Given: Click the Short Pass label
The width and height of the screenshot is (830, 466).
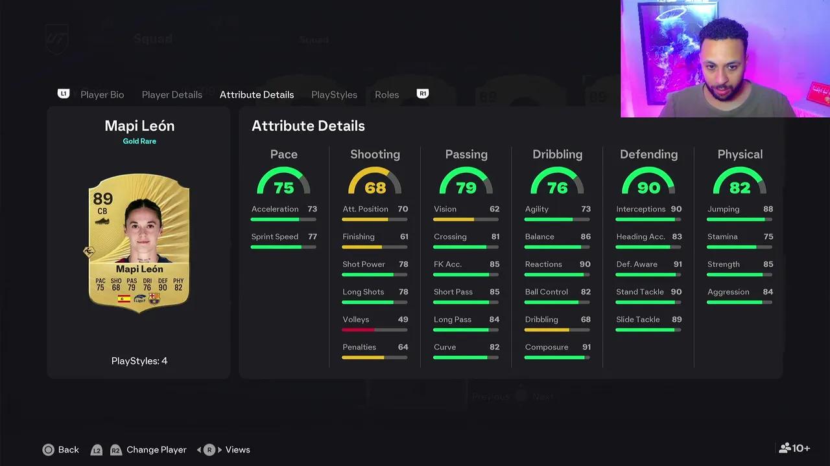Looking at the screenshot, I should pos(453,292).
